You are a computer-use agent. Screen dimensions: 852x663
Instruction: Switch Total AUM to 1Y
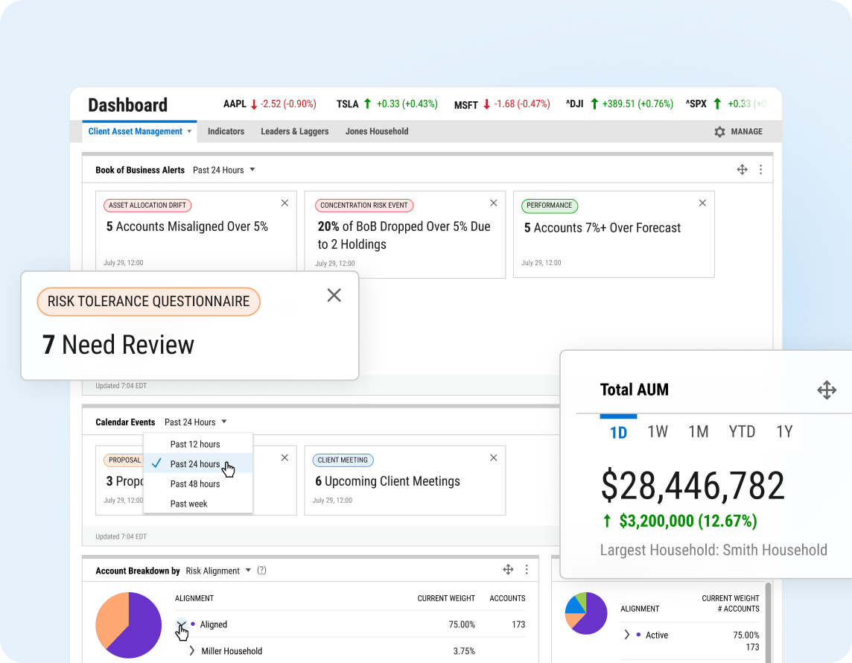[x=784, y=431]
